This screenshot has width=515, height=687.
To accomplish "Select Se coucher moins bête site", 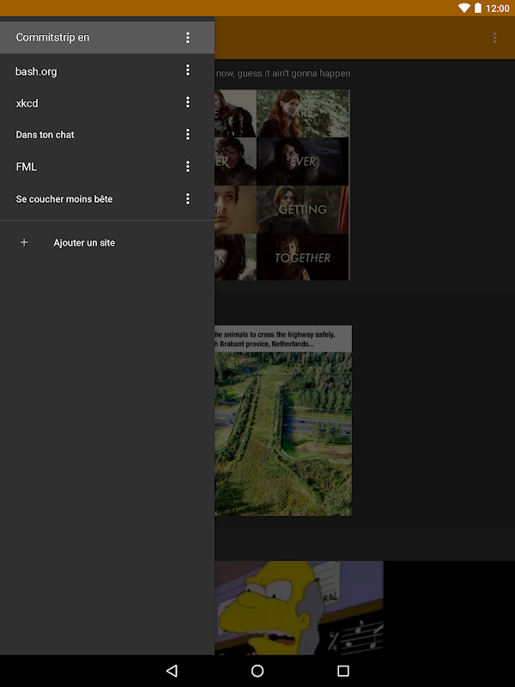I will pyautogui.click(x=107, y=199).
